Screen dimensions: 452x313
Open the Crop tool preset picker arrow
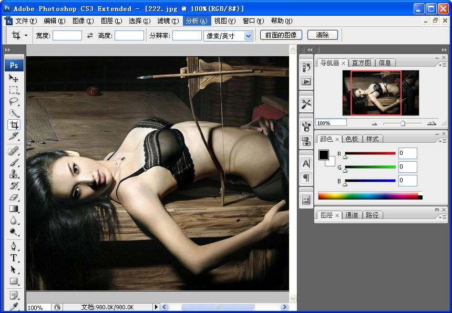pyautogui.click(x=26, y=36)
